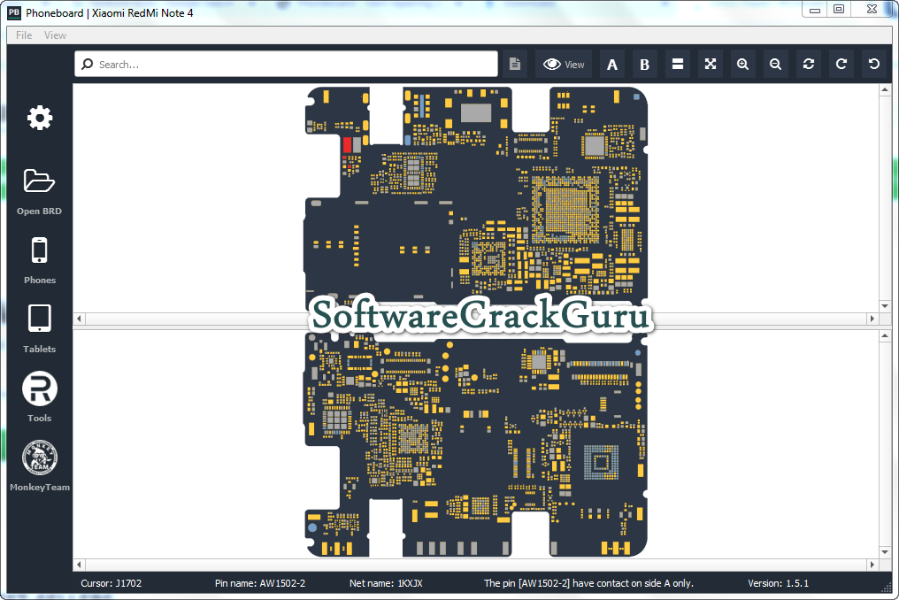899x600 pixels.
Task: Click the side A contact message
Action: 588,583
